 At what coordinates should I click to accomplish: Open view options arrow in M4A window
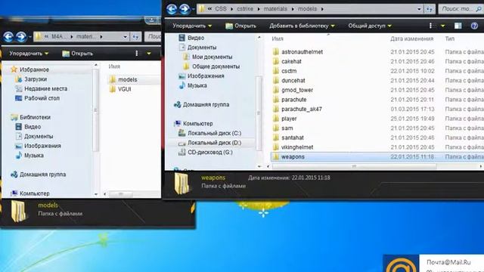click(149, 54)
